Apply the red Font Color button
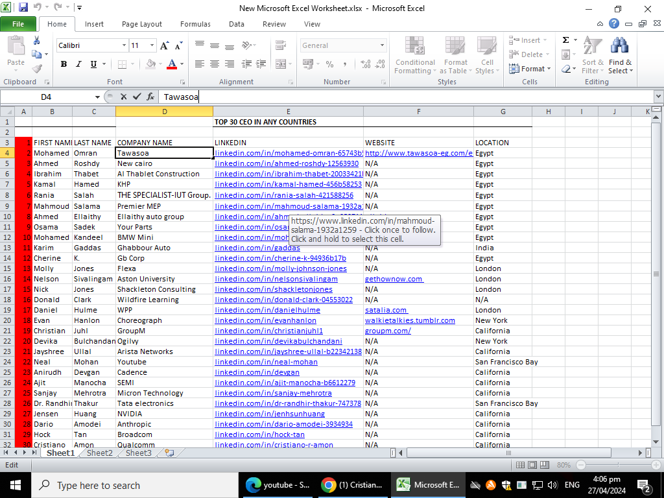Screen dimensions: 664x498 point(171,64)
